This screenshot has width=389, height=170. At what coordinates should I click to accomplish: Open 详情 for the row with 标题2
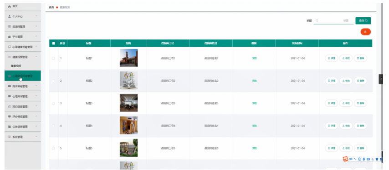332,80
